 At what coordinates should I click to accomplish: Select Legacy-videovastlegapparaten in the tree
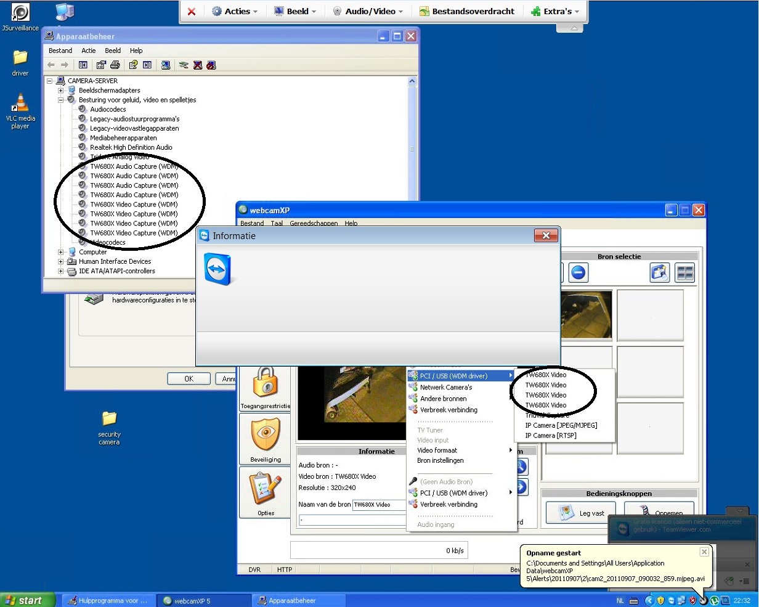point(134,128)
